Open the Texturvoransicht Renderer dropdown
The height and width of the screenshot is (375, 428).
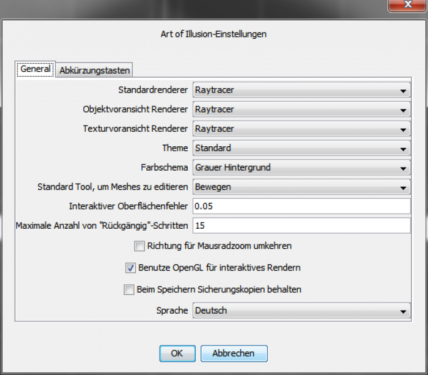coord(302,129)
